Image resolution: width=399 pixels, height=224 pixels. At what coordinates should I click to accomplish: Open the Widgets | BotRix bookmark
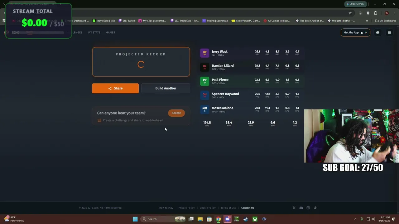coord(341,21)
